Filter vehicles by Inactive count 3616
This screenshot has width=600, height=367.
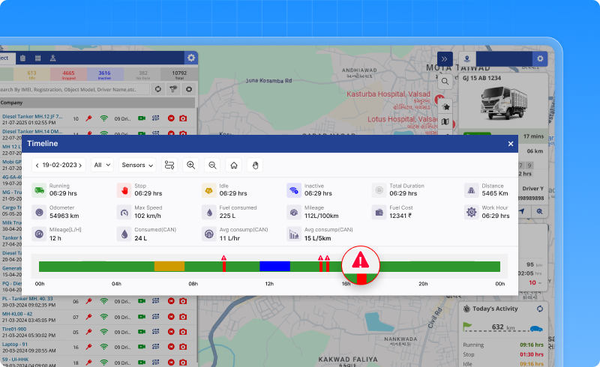[104, 74]
